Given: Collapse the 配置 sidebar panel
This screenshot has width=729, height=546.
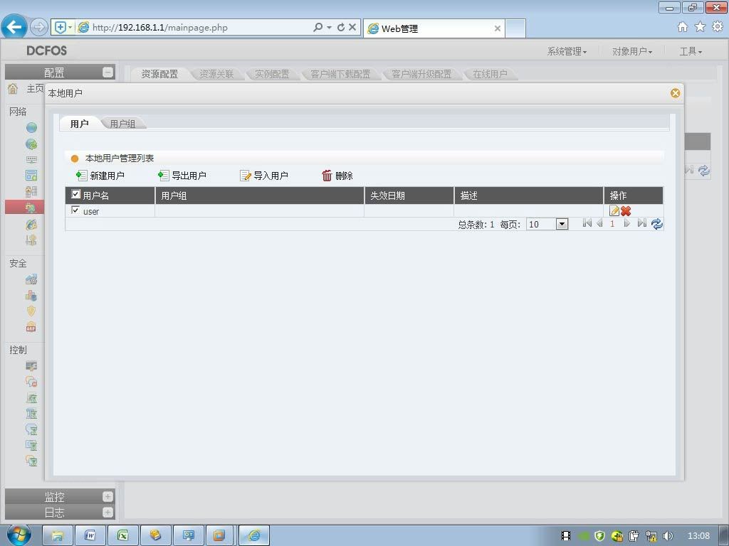Looking at the screenshot, I should click(x=108, y=73).
